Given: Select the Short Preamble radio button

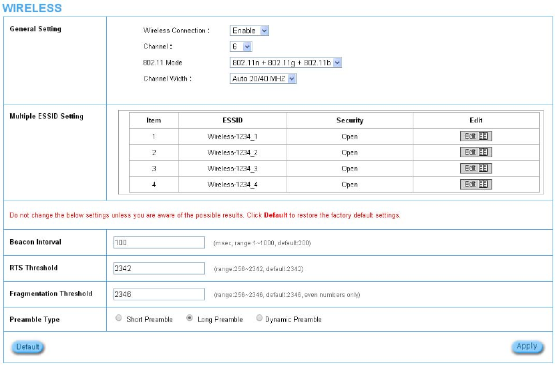Looking at the screenshot, I should point(119,318).
